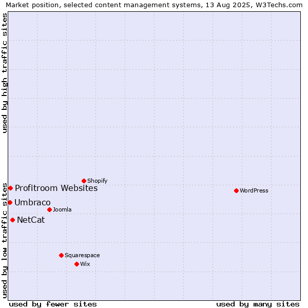308x308 pixels.
Task: Click the 'Joomla' label
Action: tap(62, 209)
